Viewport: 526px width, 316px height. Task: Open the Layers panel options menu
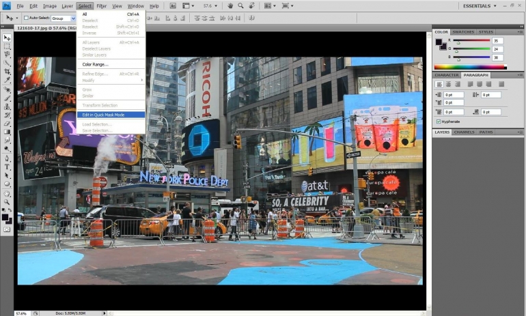[x=520, y=132]
